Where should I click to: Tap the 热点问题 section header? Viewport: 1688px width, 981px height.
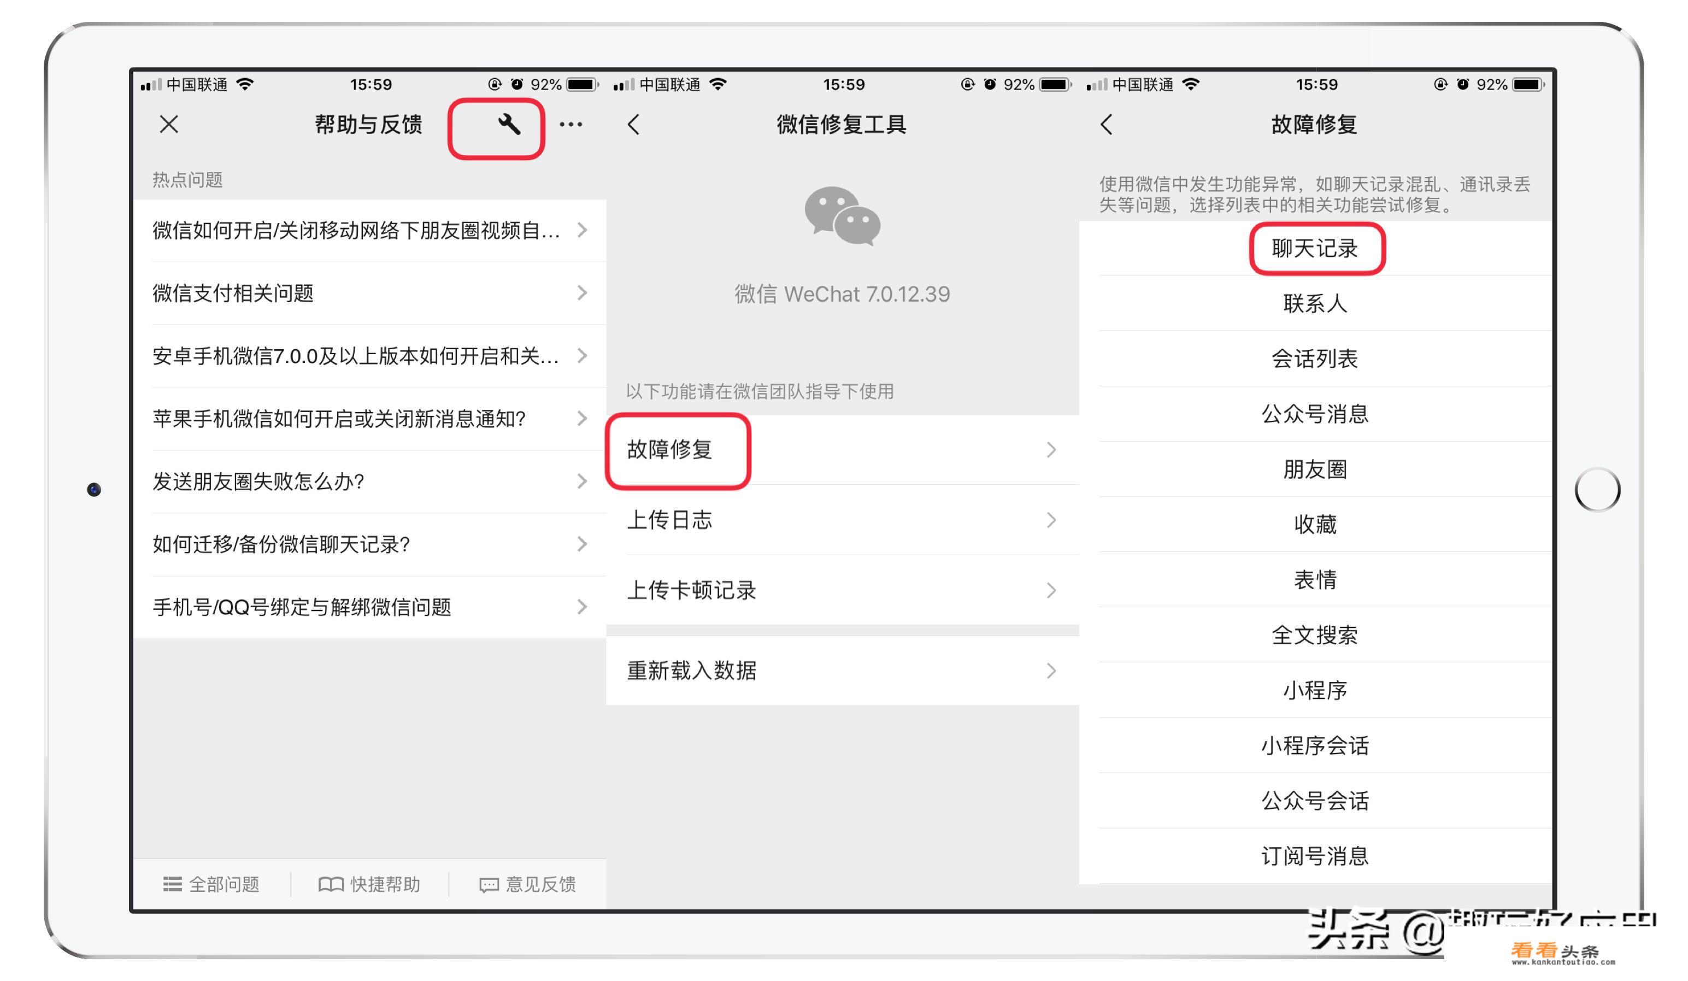(x=187, y=180)
